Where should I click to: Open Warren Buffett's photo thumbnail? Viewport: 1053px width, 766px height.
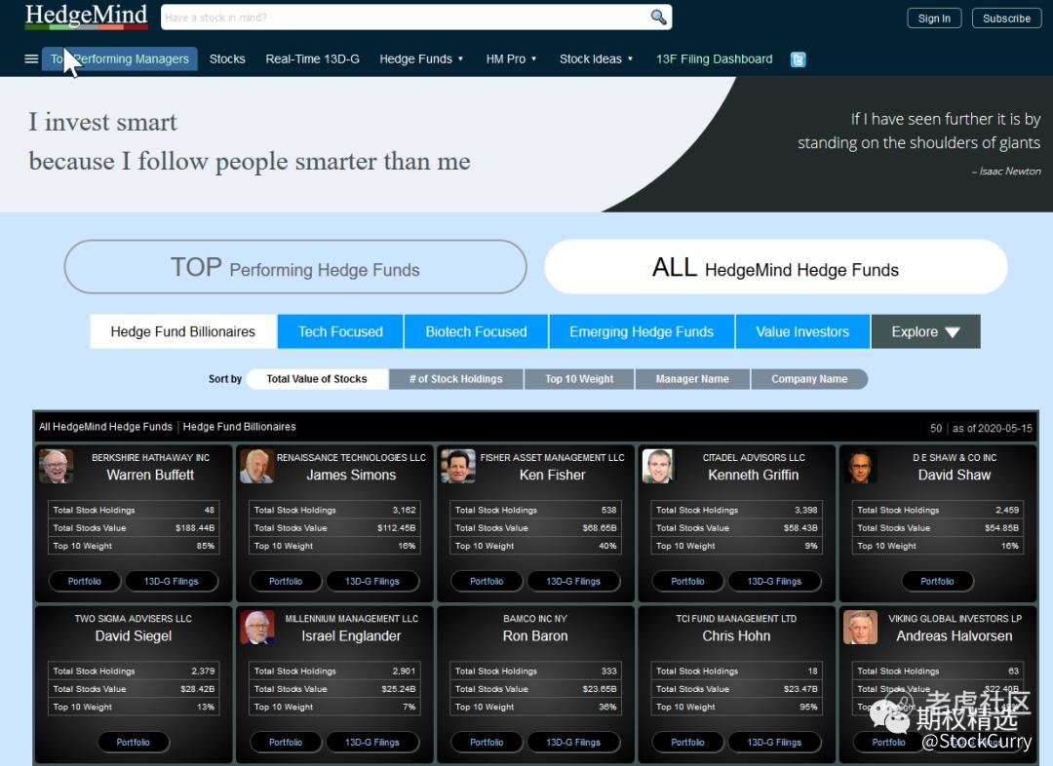point(57,466)
